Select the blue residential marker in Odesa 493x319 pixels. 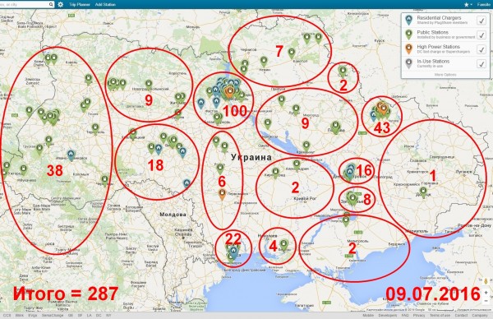233,252
